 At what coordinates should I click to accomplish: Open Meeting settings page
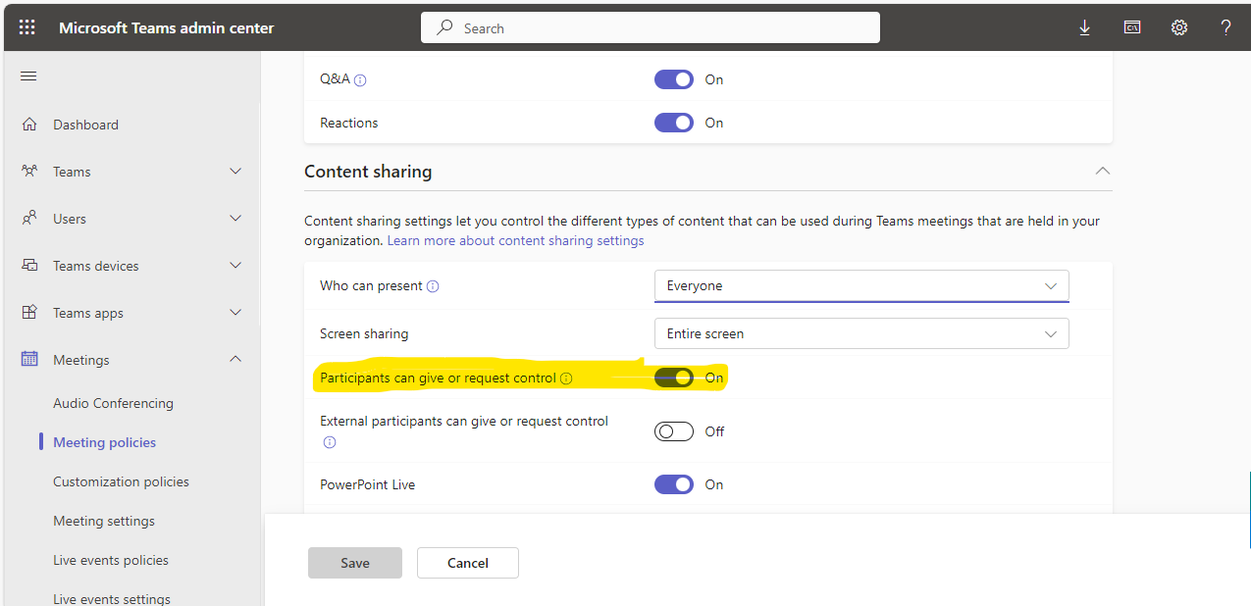pyautogui.click(x=104, y=521)
